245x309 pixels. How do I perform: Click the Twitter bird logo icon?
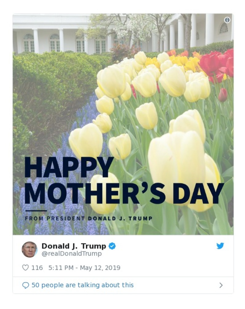tap(220, 245)
